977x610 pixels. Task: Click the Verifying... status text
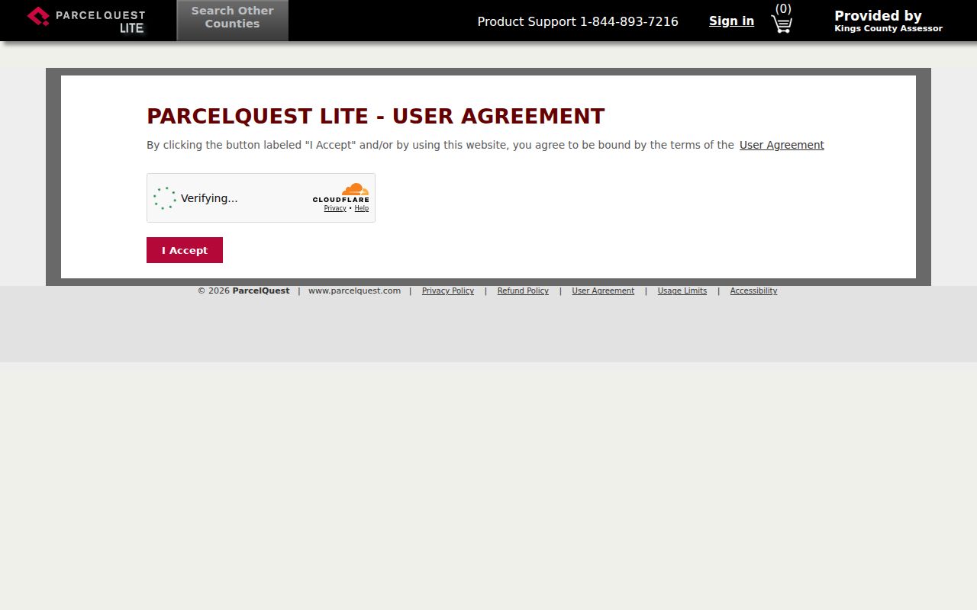click(209, 198)
